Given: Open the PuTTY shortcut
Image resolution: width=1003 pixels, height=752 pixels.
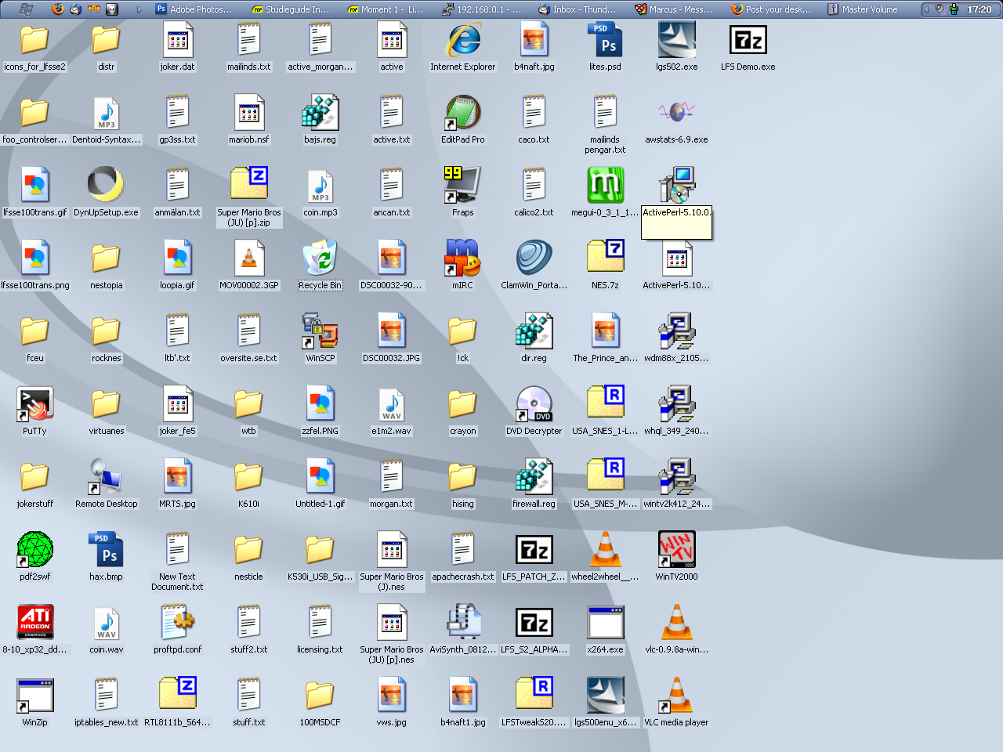Looking at the screenshot, I should 34,404.
